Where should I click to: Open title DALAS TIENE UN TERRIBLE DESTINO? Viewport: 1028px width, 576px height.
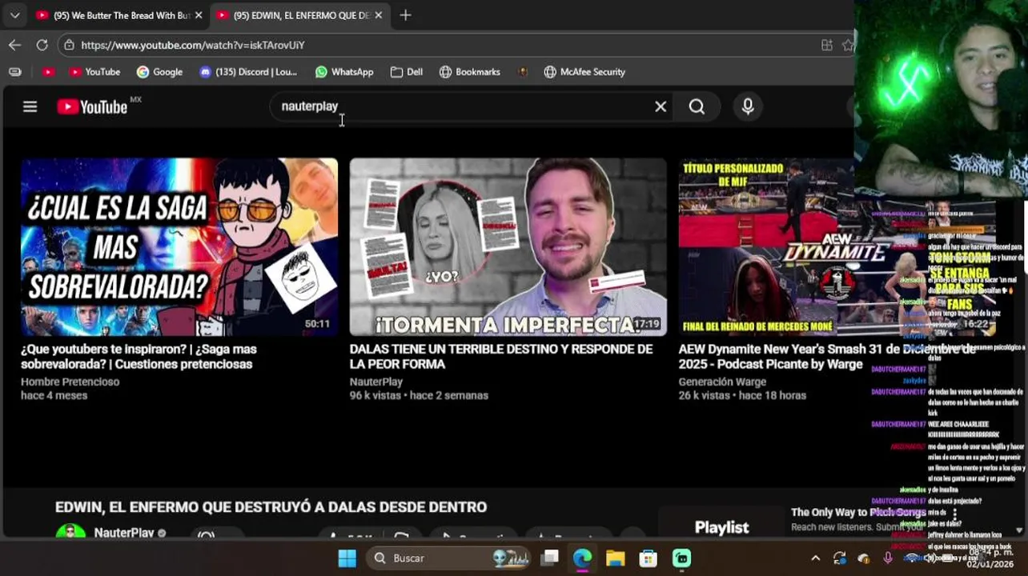(501, 357)
